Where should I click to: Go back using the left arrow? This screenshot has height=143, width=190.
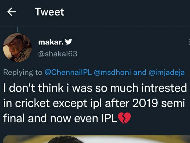12,12
